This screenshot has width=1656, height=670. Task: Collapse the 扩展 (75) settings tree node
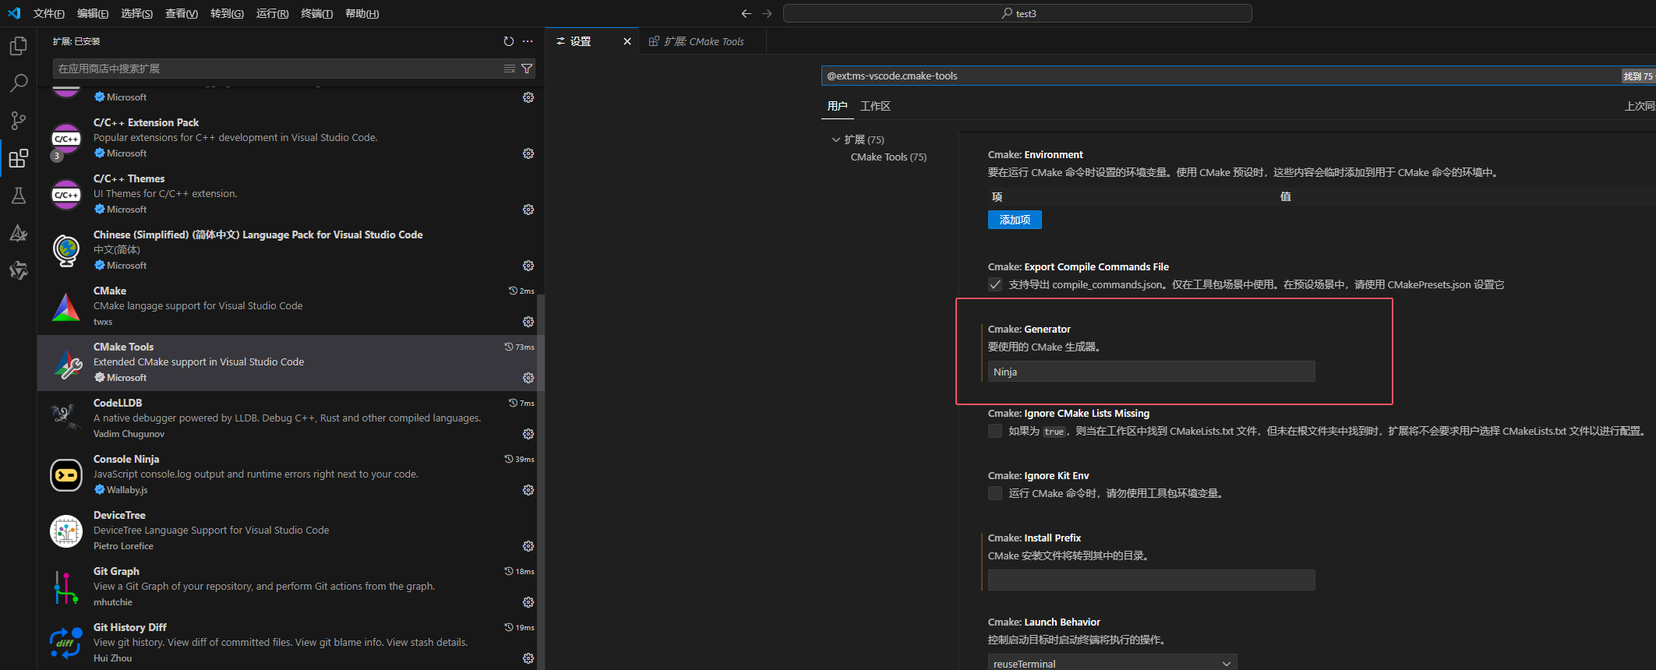(836, 139)
